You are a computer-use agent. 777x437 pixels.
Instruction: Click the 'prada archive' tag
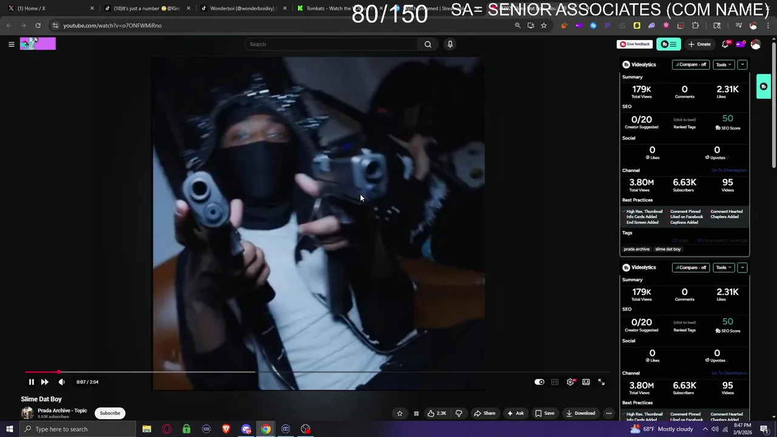pyautogui.click(x=637, y=249)
